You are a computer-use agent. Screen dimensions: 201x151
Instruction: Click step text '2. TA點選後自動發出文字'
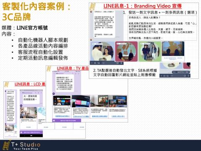[125, 73]
